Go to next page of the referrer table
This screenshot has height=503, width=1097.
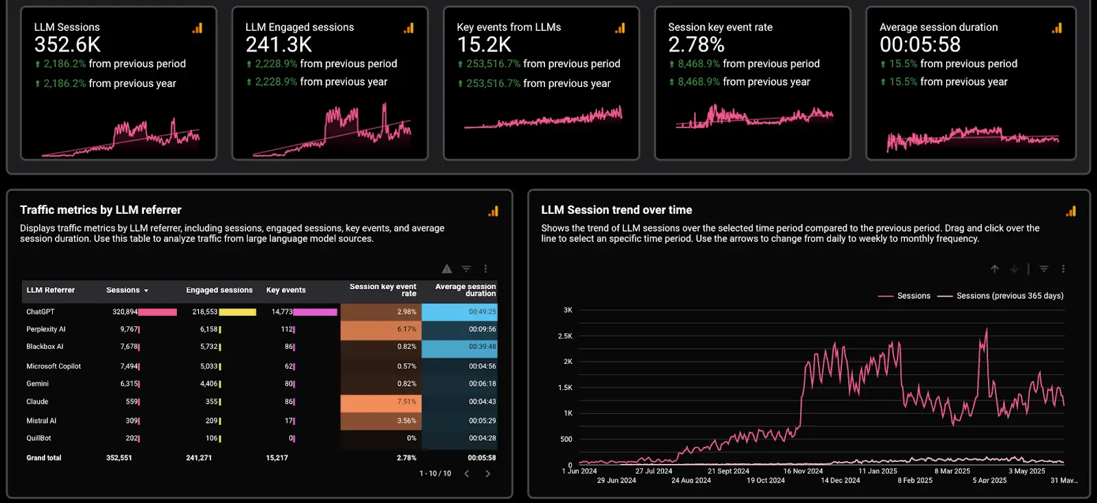pyautogui.click(x=487, y=474)
